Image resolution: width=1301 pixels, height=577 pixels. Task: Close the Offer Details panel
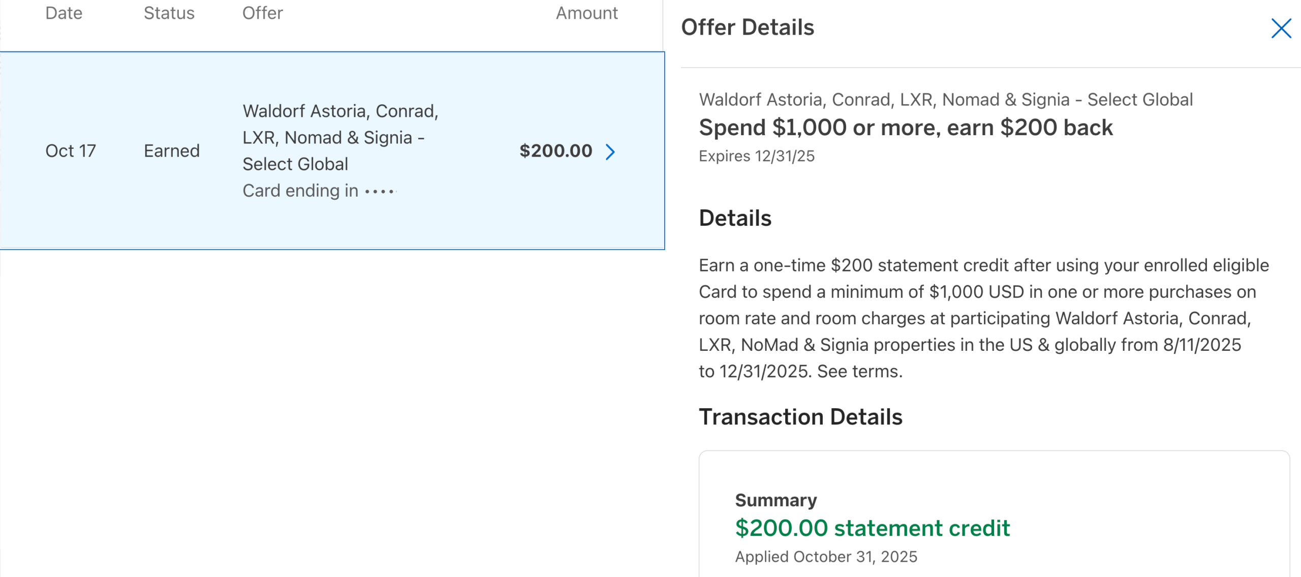[x=1281, y=28]
